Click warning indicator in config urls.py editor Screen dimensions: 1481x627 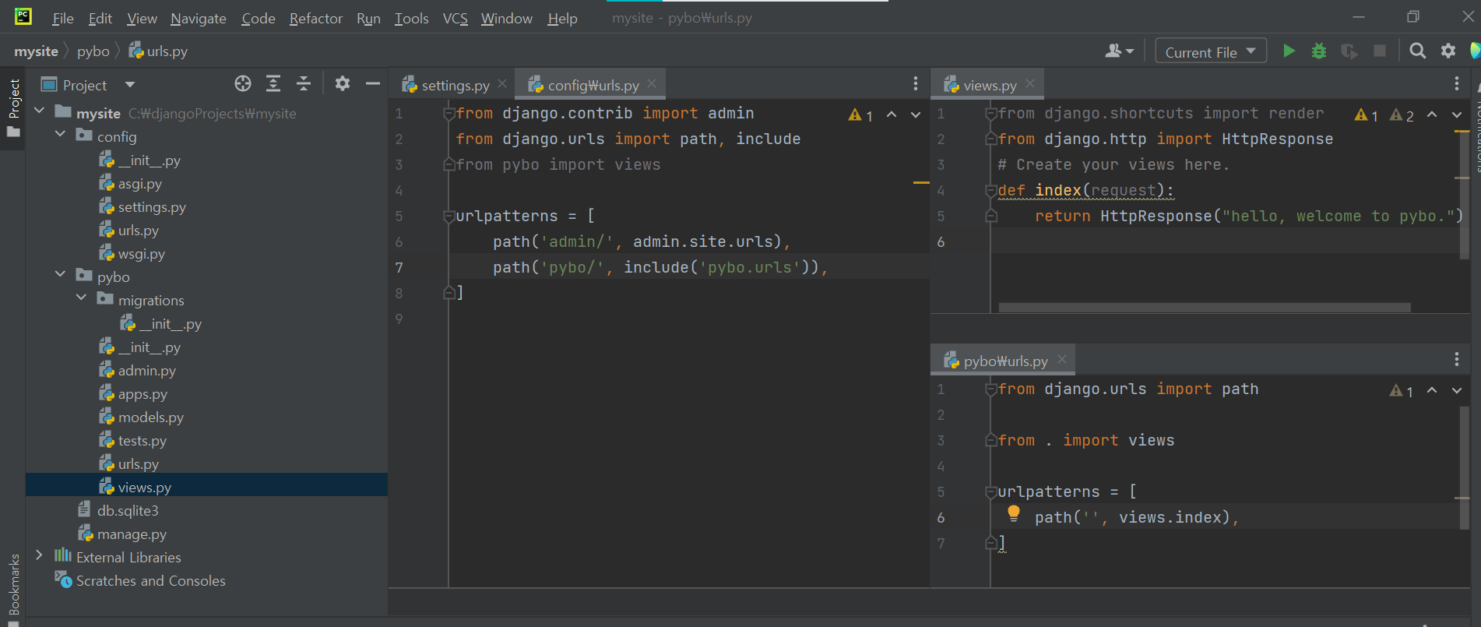tap(860, 115)
